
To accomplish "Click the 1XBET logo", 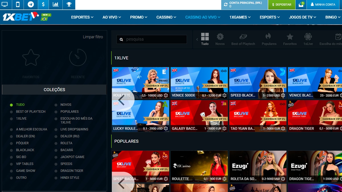I will (x=21, y=17).
